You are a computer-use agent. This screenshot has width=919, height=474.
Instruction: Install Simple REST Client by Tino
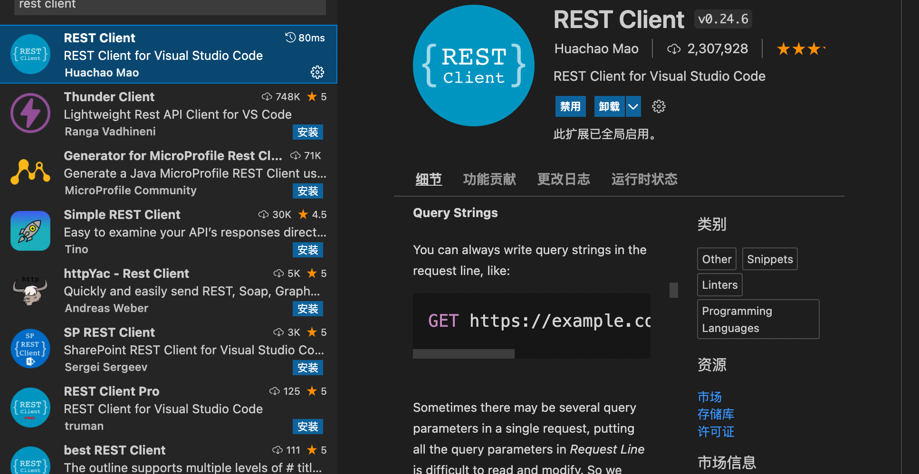308,250
